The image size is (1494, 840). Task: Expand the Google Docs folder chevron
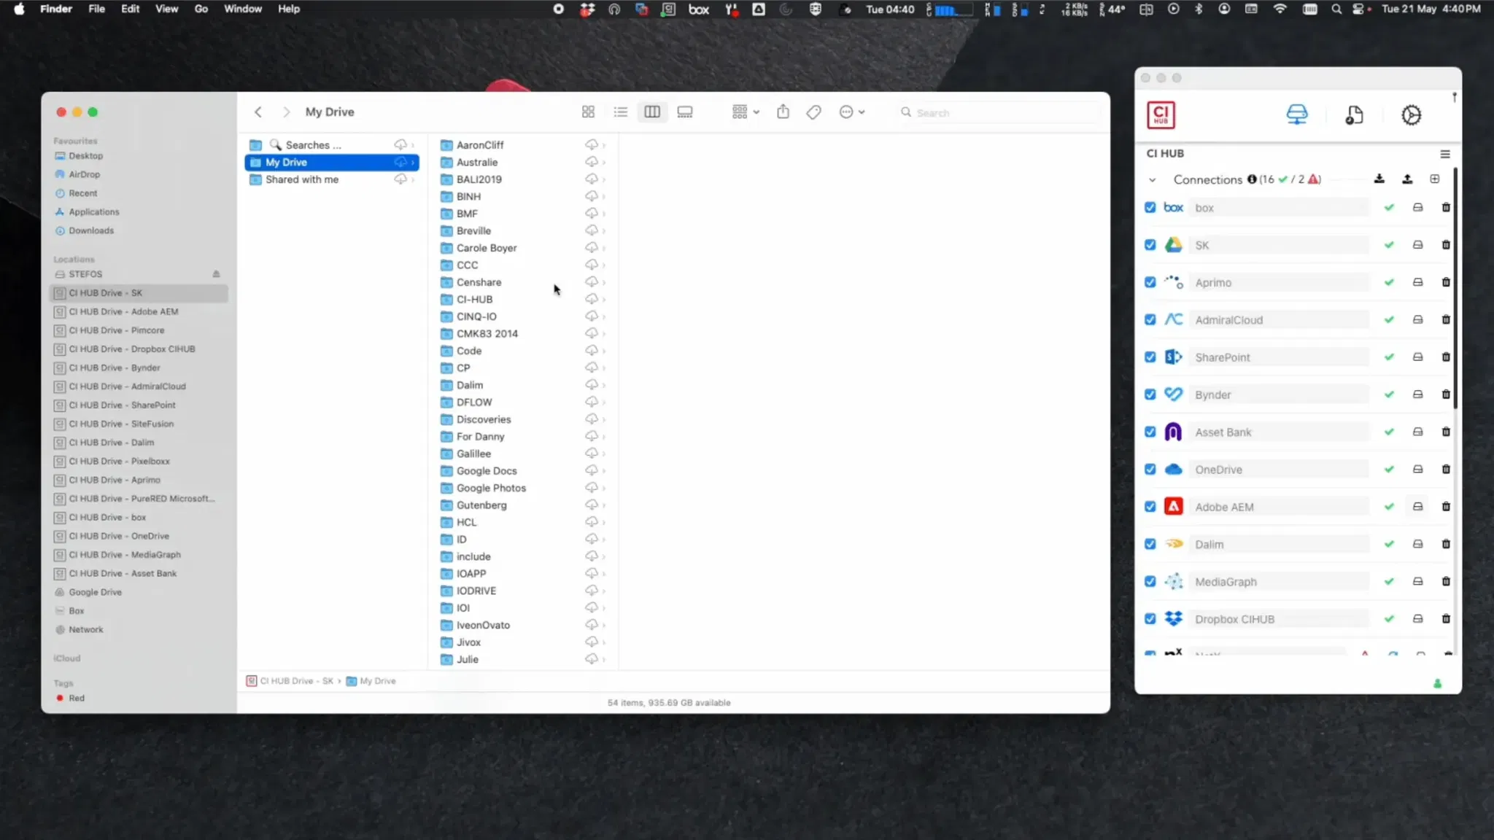pos(604,470)
